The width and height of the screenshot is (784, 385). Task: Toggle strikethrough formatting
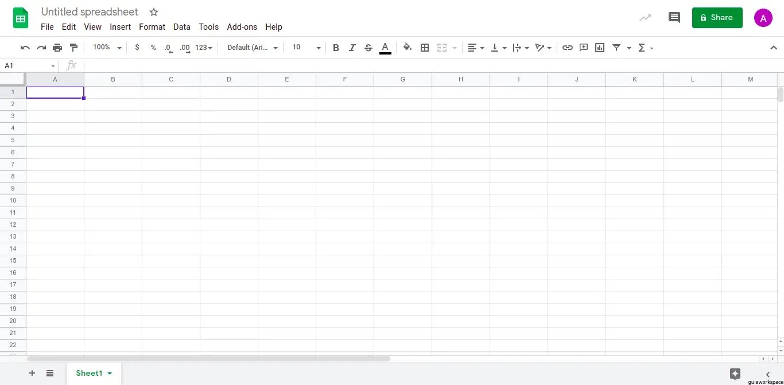click(368, 48)
